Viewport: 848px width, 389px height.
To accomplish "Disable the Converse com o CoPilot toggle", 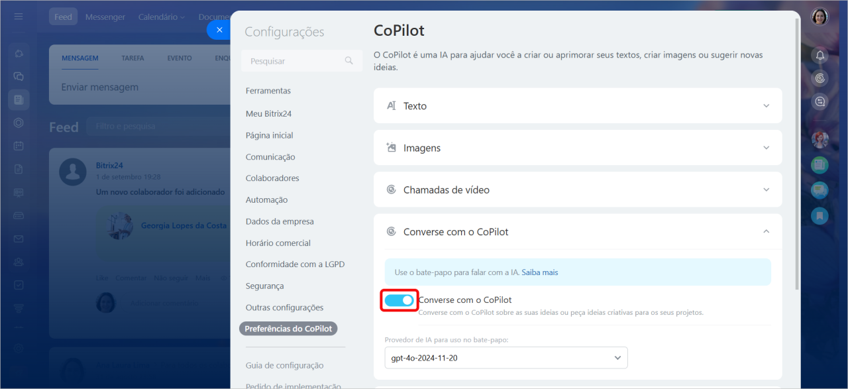I will click(399, 300).
